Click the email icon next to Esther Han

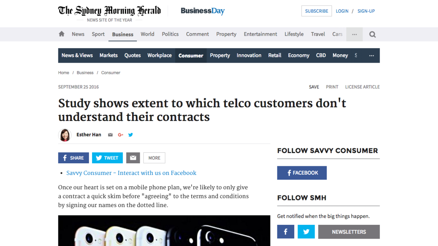(110, 134)
